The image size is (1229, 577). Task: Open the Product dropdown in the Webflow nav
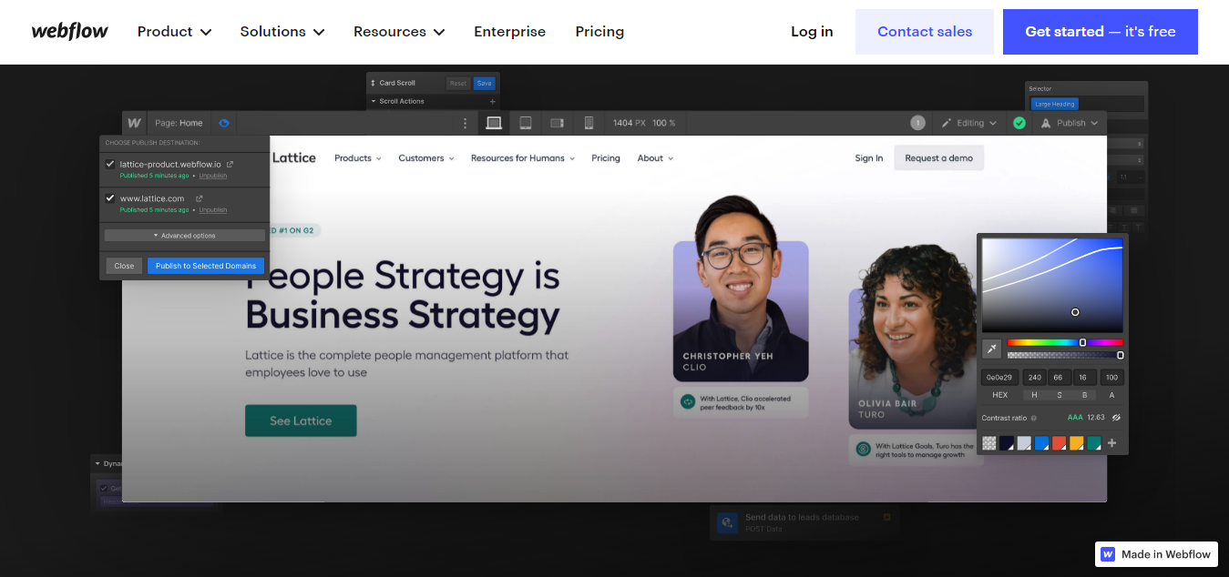pyautogui.click(x=174, y=32)
